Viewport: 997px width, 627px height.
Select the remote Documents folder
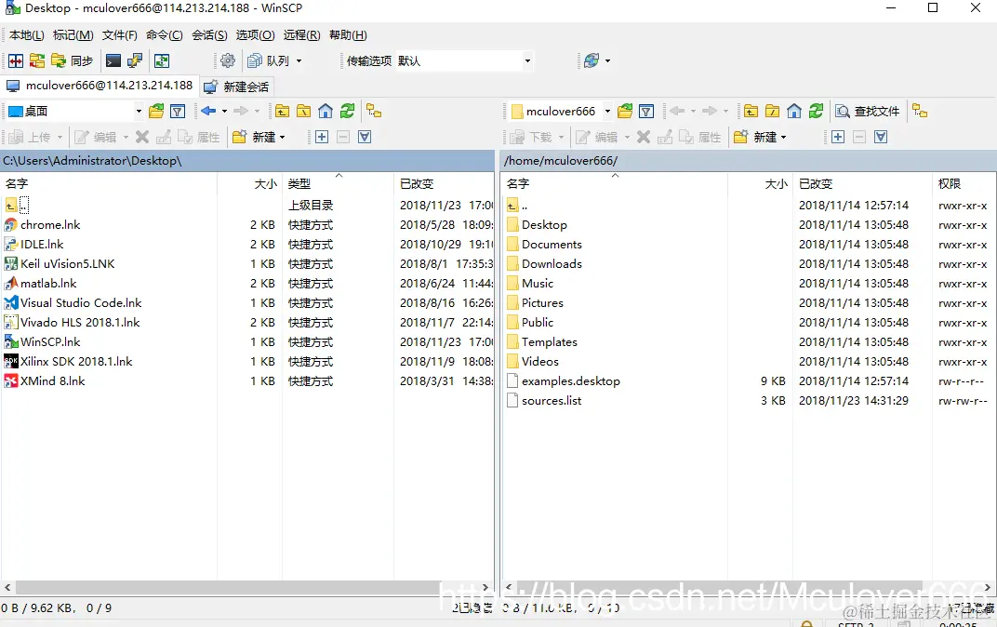552,245
